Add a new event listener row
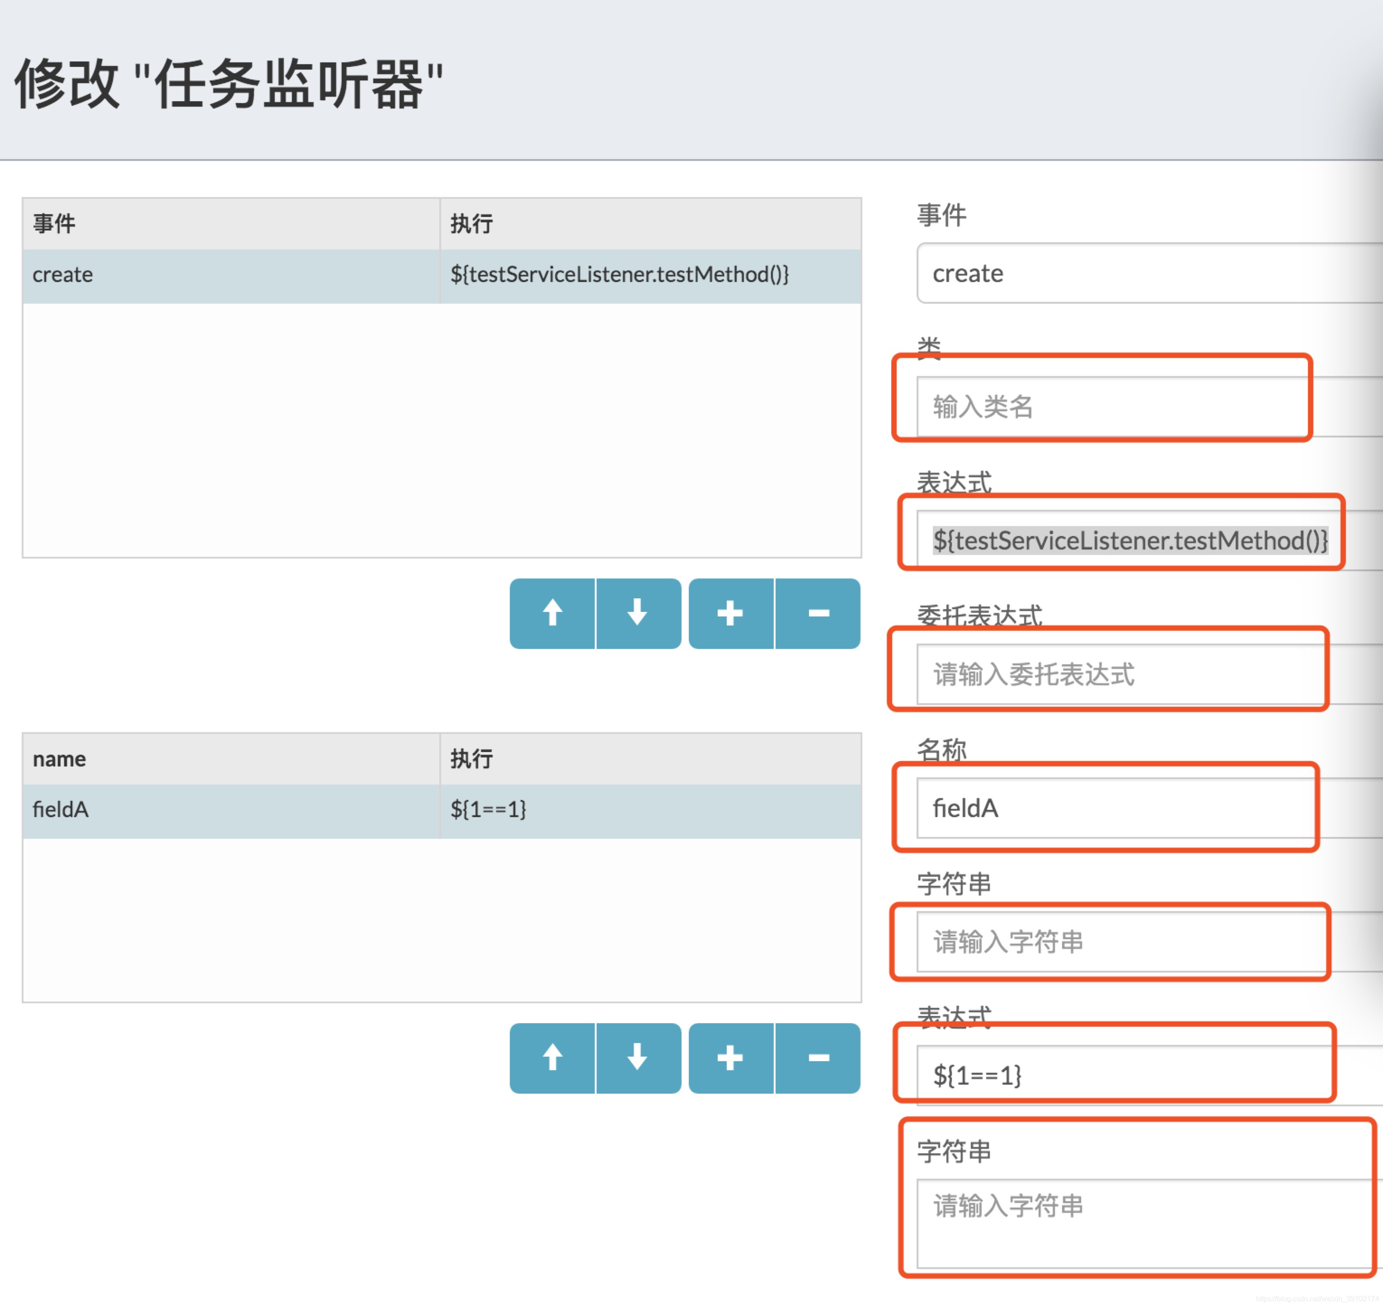The image size is (1383, 1307). click(730, 614)
